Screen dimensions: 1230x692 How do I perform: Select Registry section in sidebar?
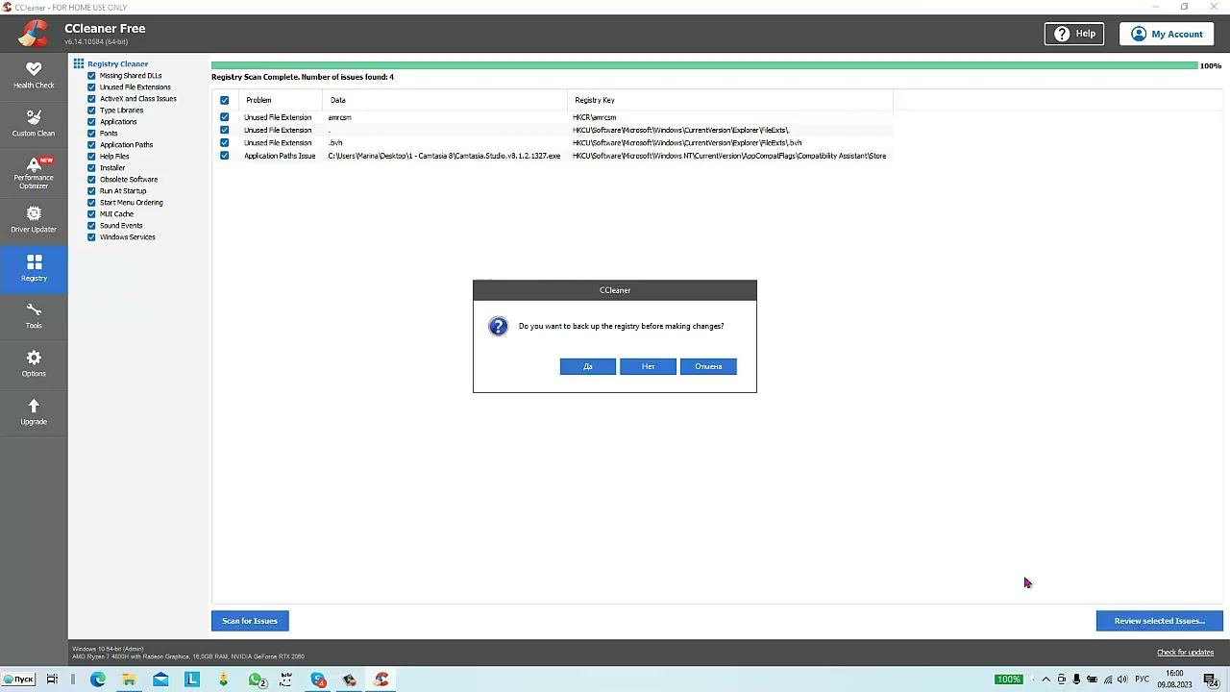(x=34, y=267)
